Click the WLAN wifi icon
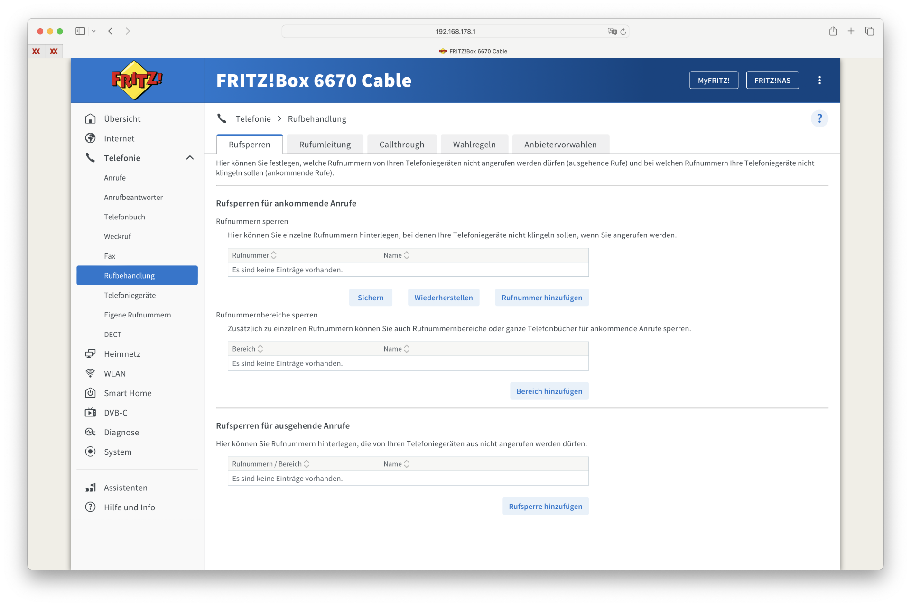The image size is (911, 606). pos(90,373)
